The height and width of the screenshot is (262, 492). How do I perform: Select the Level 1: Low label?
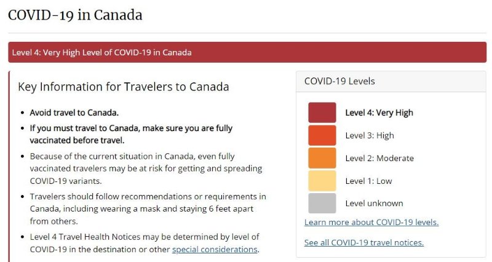click(x=368, y=181)
